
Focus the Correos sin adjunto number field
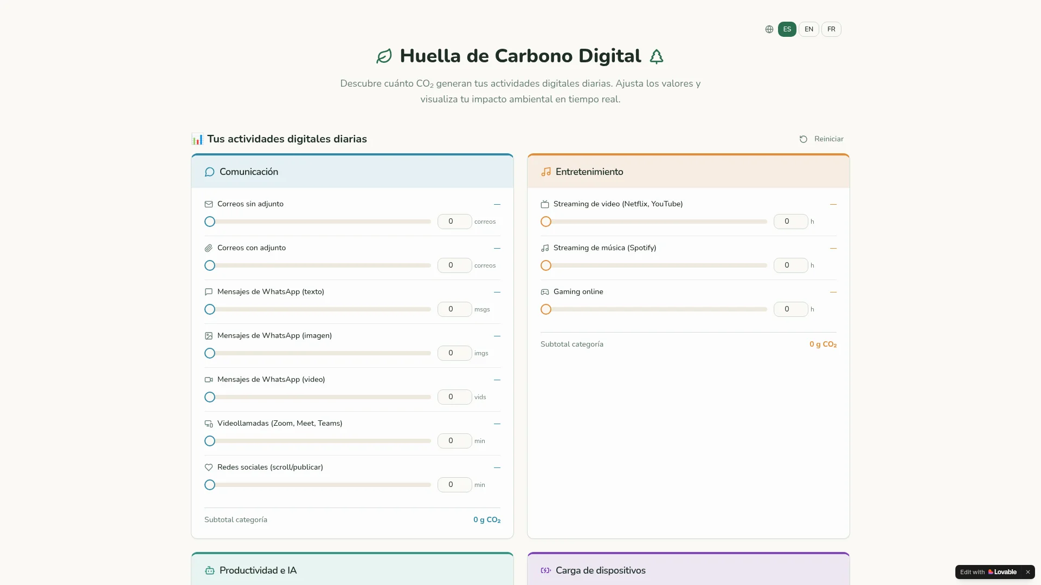[454, 222]
